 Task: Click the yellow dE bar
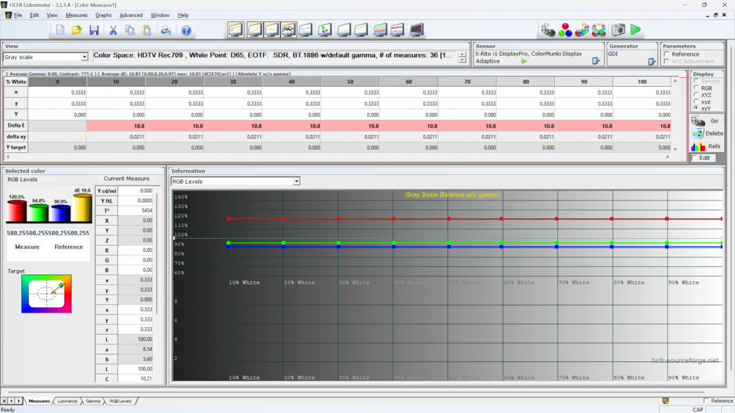(x=81, y=208)
